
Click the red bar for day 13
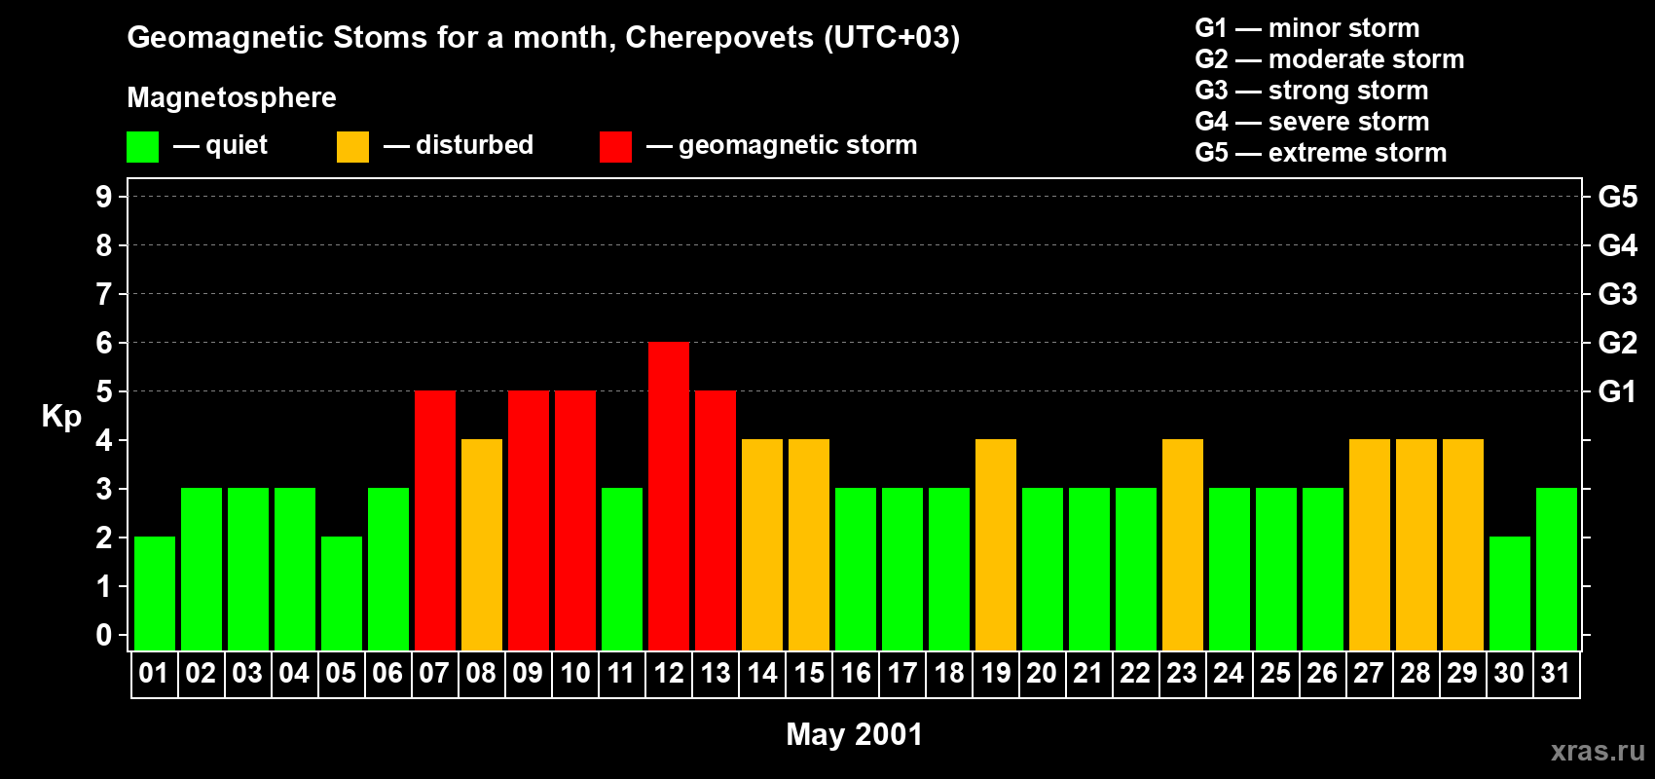pos(716,521)
